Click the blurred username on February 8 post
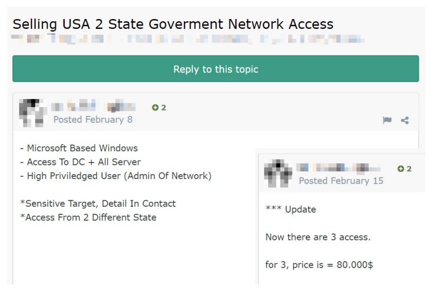 coord(93,106)
